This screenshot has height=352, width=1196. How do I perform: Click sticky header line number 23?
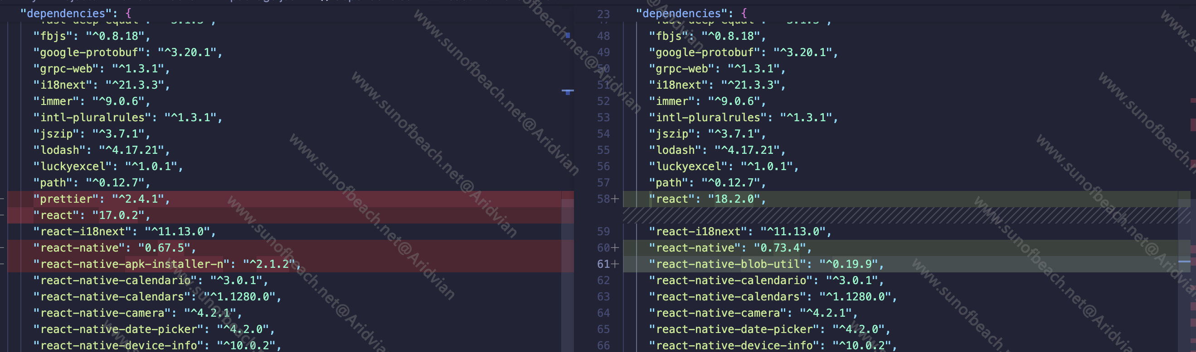(x=603, y=14)
